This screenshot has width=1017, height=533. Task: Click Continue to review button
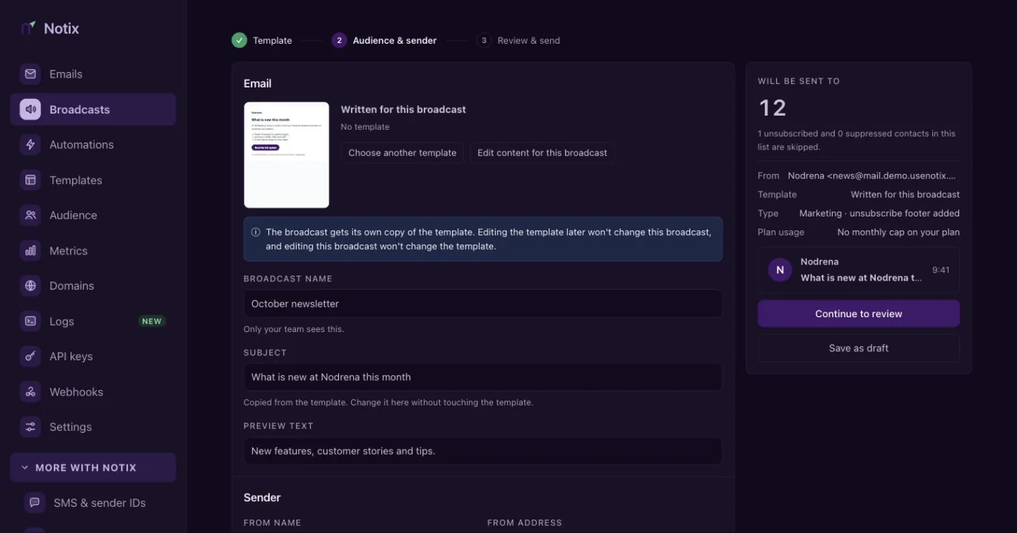click(x=859, y=314)
